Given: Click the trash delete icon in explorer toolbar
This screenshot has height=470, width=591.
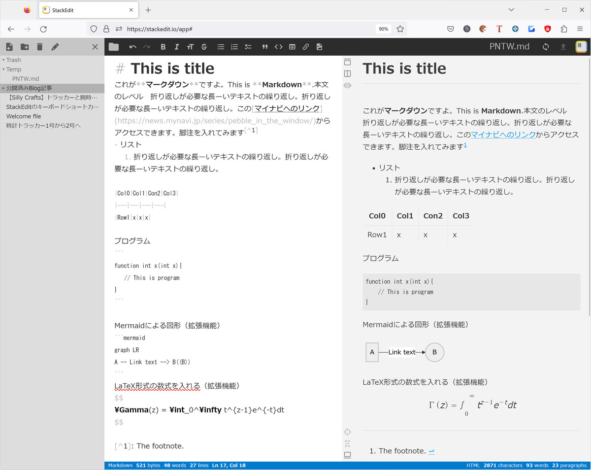Looking at the screenshot, I should coord(40,47).
